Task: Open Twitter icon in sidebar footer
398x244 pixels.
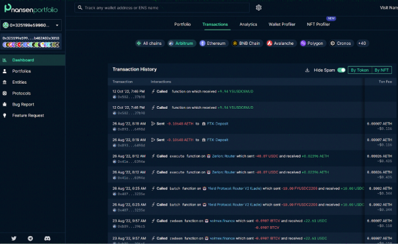Action: click(14, 238)
